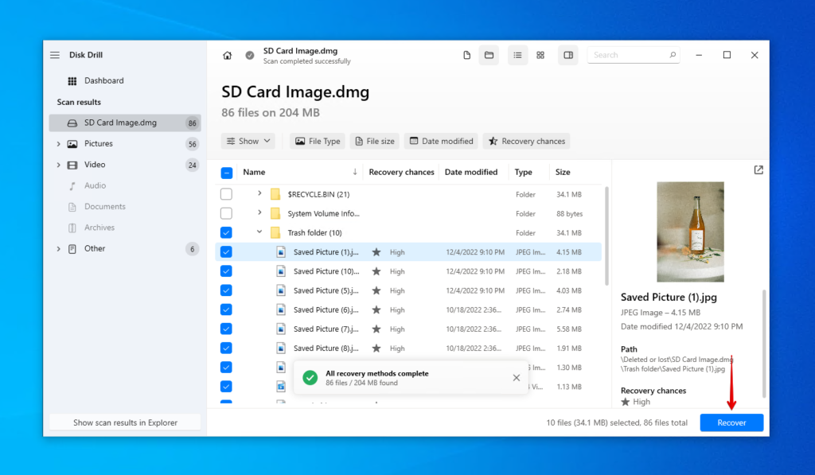Expand the preview pane with the external link icon
The image size is (815, 475).
(758, 169)
